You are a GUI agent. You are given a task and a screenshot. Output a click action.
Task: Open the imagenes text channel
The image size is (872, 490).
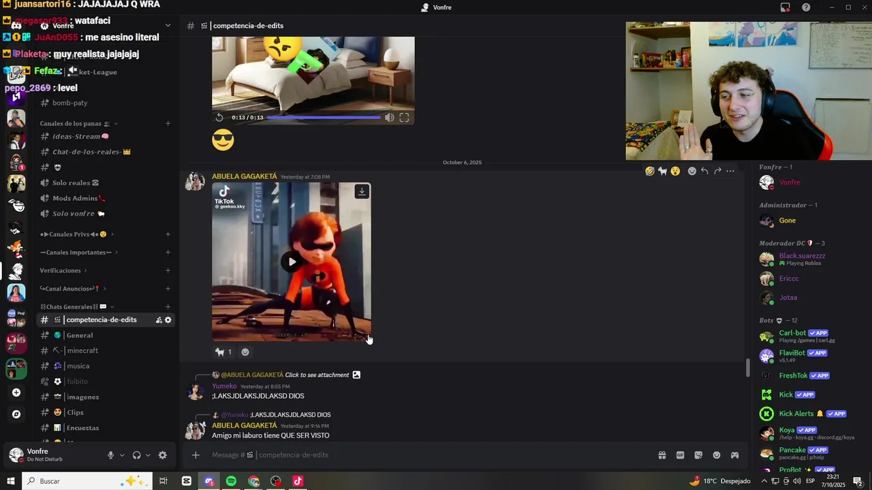(106, 397)
